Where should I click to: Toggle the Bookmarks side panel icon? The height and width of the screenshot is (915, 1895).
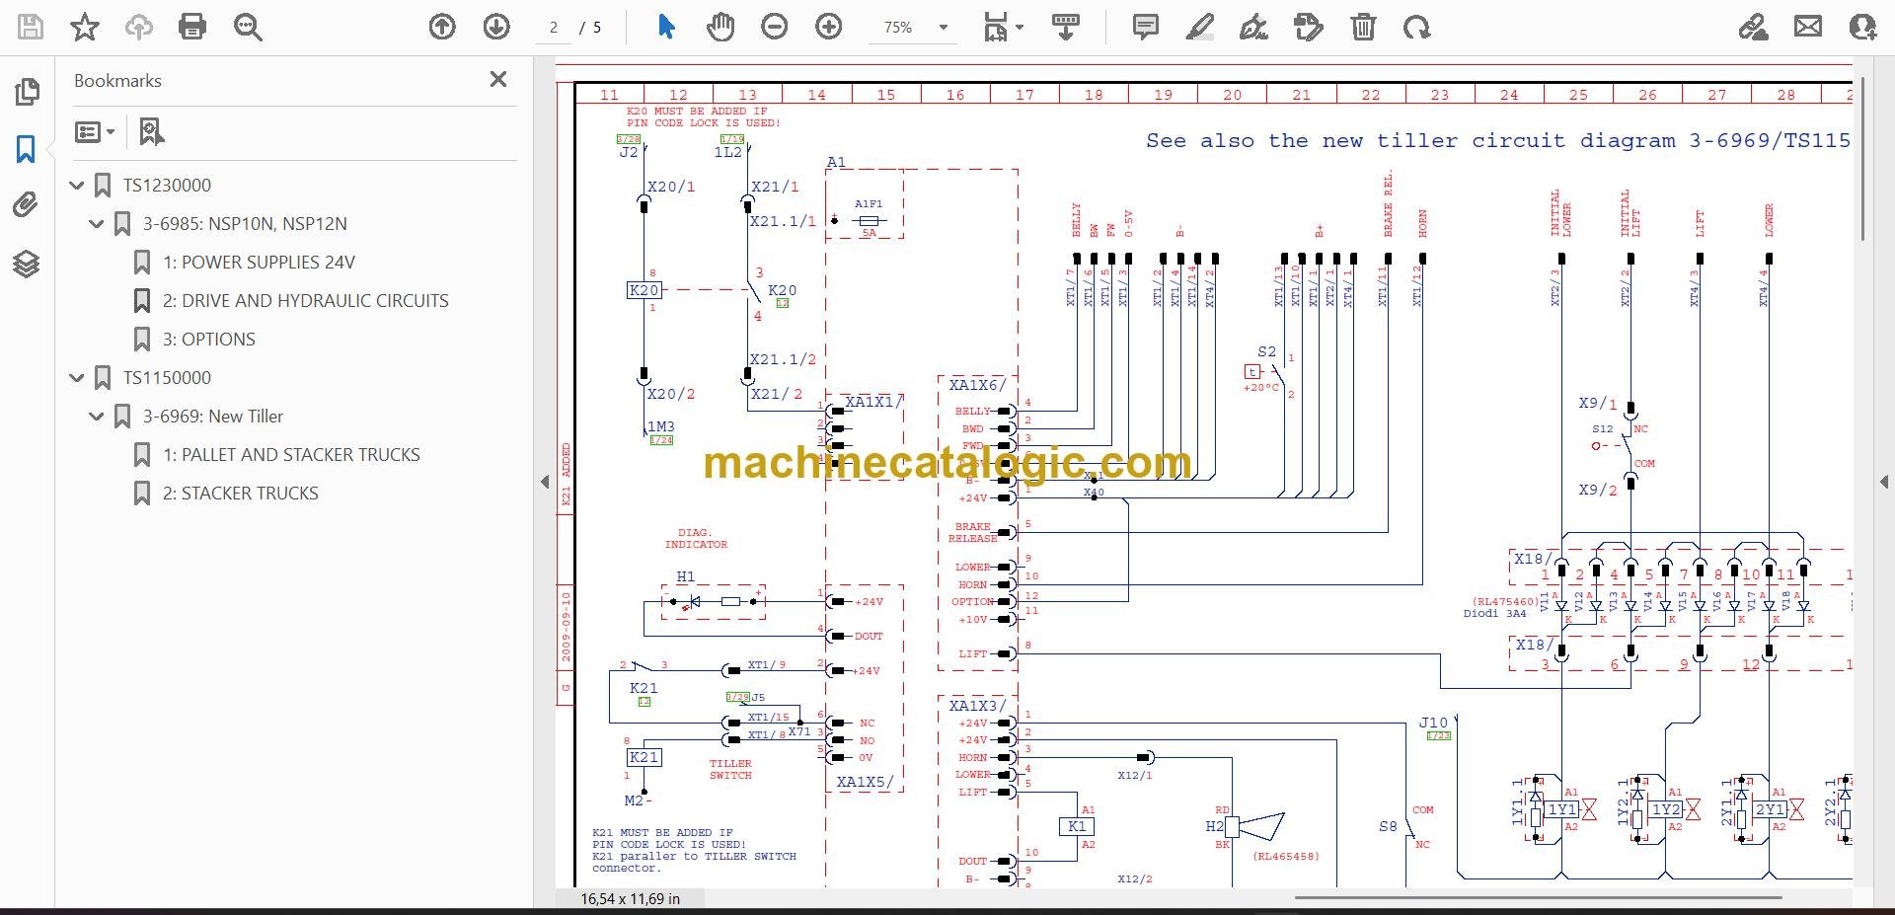click(27, 149)
